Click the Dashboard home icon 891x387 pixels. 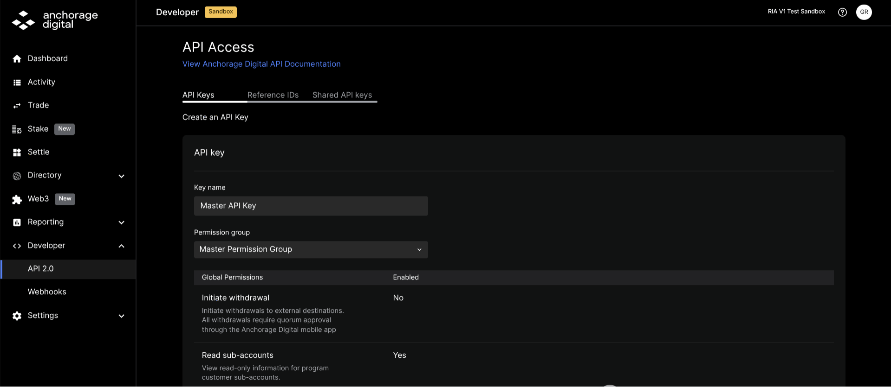17,59
